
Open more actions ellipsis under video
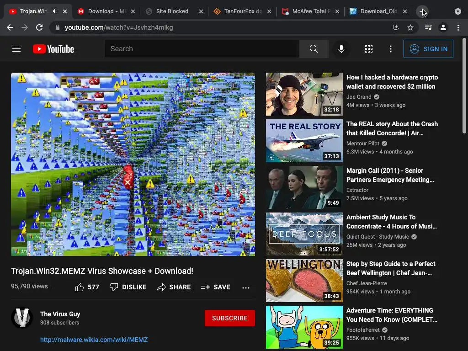click(246, 288)
